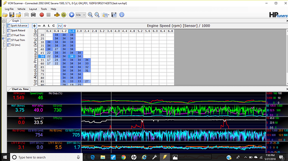Click the L button in graph toolbar

(49, 26)
